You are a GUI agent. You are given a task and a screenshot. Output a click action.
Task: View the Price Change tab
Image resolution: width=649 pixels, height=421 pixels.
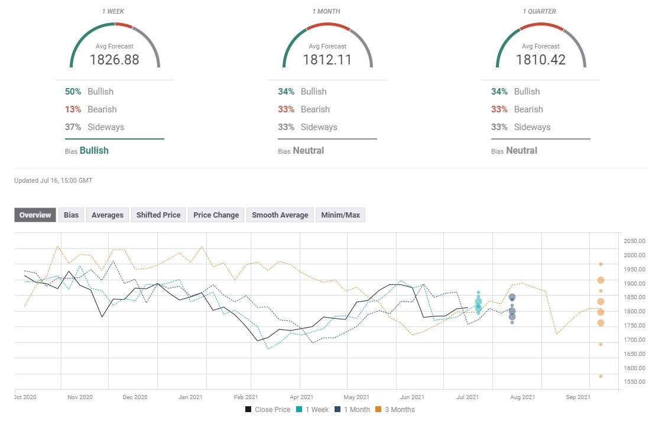pos(215,215)
